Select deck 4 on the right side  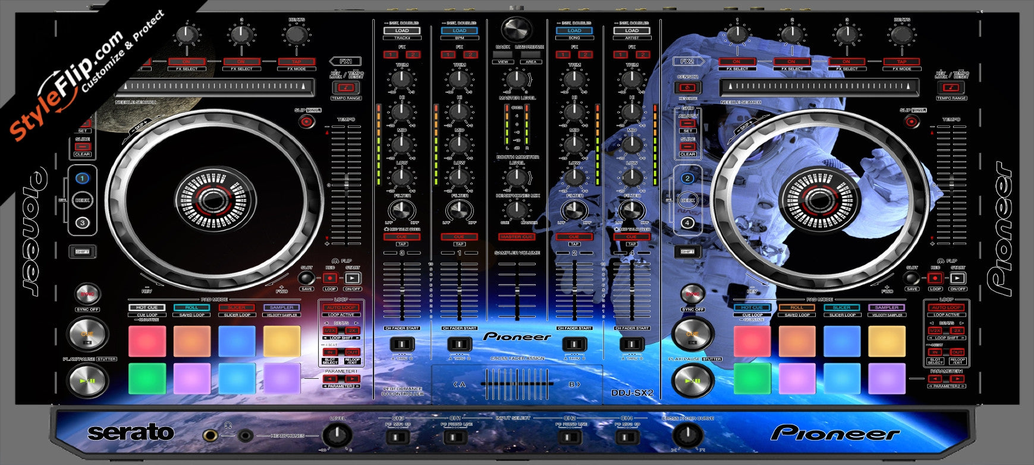pyautogui.click(x=688, y=223)
